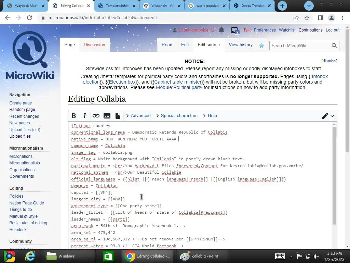Click the page vertical scrollbar

347,90
